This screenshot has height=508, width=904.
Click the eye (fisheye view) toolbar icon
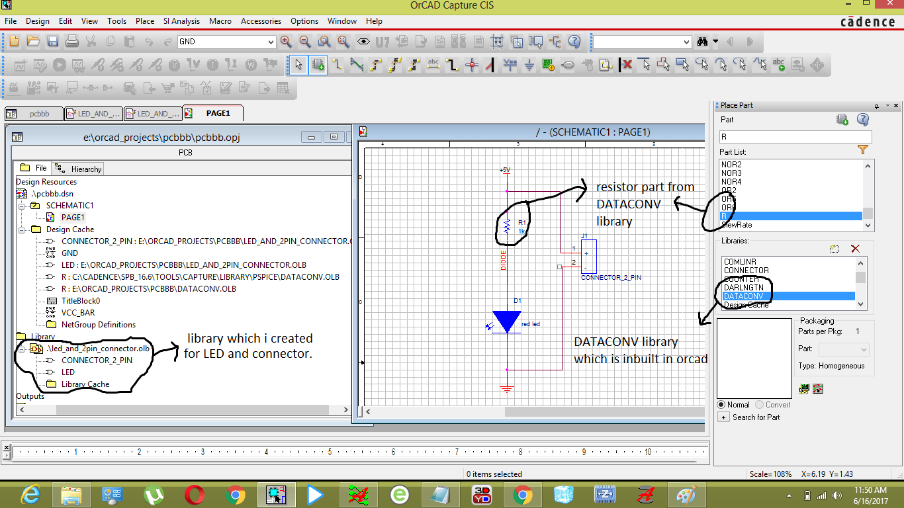click(363, 42)
